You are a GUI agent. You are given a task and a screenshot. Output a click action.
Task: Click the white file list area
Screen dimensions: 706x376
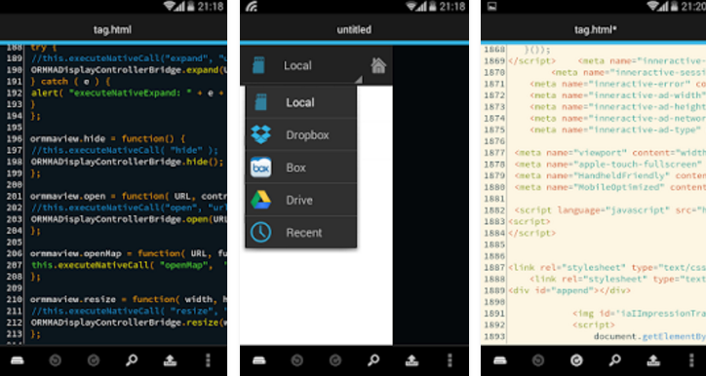(316, 296)
